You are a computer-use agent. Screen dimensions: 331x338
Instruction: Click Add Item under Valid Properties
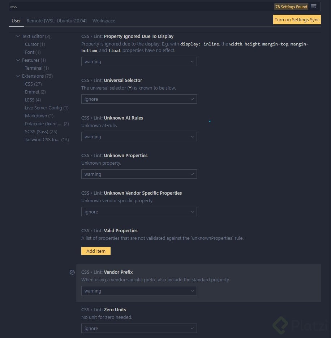click(96, 251)
